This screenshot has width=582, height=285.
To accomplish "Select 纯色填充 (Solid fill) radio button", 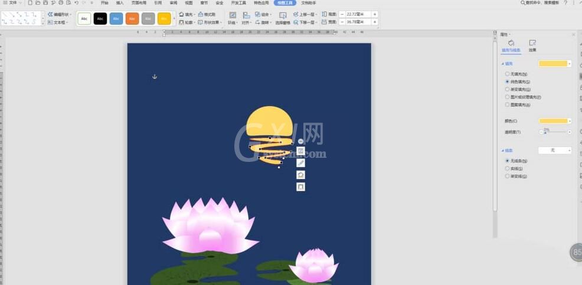I will pyautogui.click(x=508, y=81).
